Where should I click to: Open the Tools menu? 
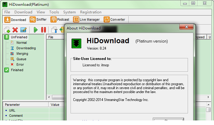click(x=54, y=12)
